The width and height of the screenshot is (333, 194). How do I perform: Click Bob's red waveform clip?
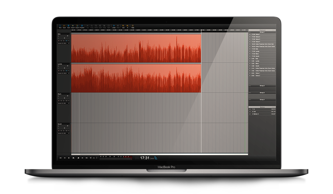pyautogui.click(x=136, y=48)
